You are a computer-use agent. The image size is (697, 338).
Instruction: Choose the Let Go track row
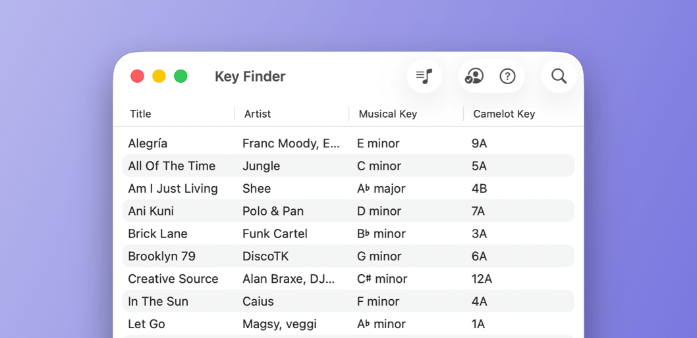coord(146,324)
